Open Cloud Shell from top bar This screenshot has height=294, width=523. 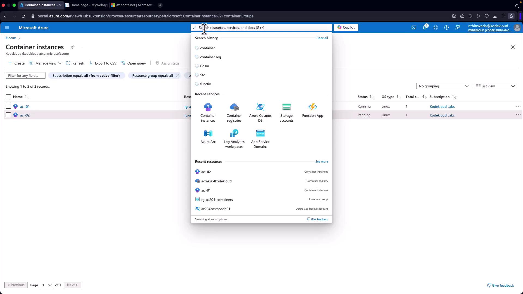click(x=413, y=27)
